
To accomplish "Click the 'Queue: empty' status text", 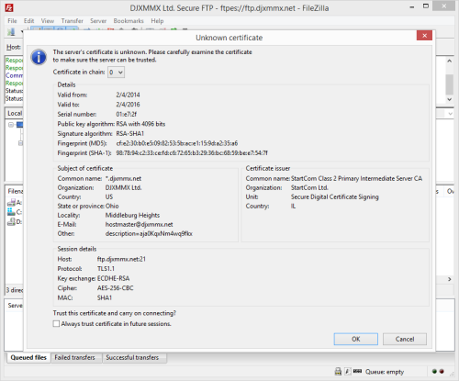I will pos(385,372).
